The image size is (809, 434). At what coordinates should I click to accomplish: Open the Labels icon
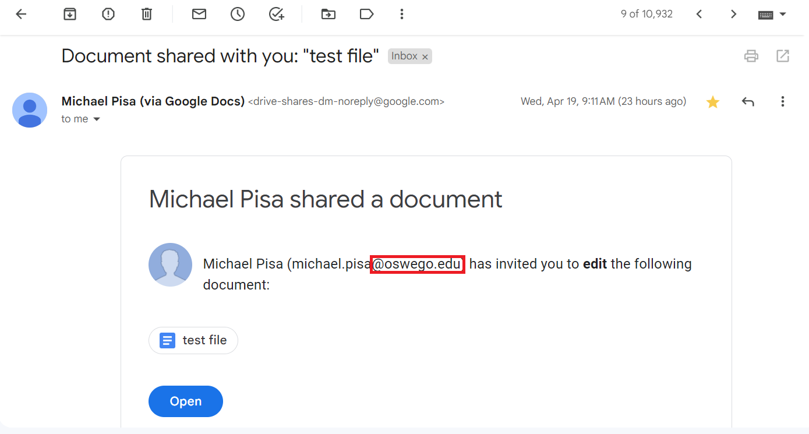click(x=367, y=14)
